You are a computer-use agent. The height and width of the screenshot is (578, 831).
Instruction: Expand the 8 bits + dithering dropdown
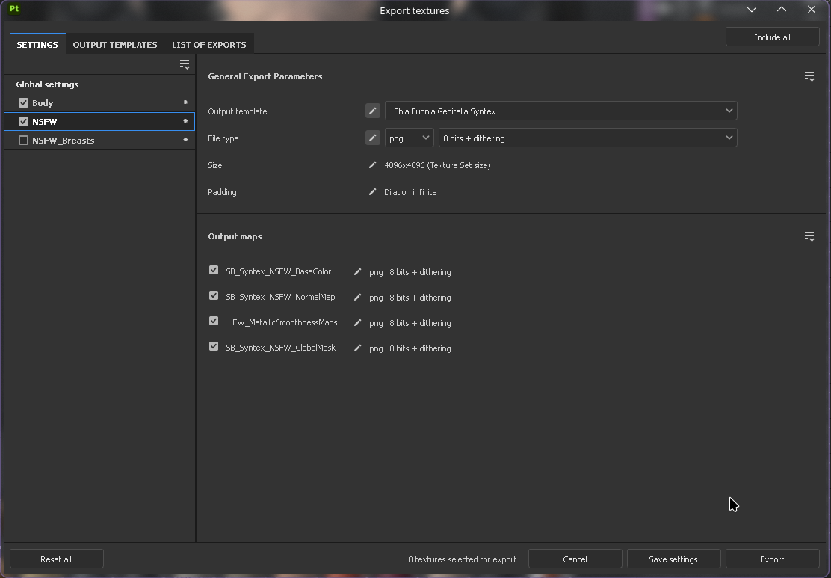(x=587, y=138)
